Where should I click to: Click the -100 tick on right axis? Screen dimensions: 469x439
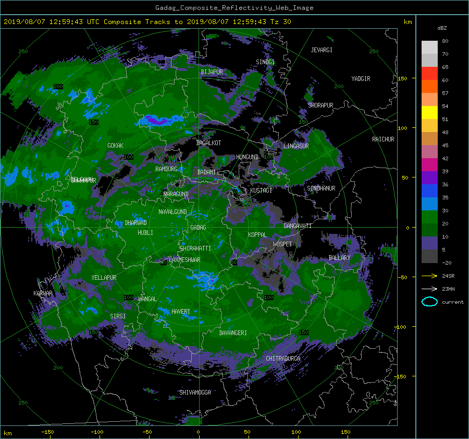click(400, 327)
